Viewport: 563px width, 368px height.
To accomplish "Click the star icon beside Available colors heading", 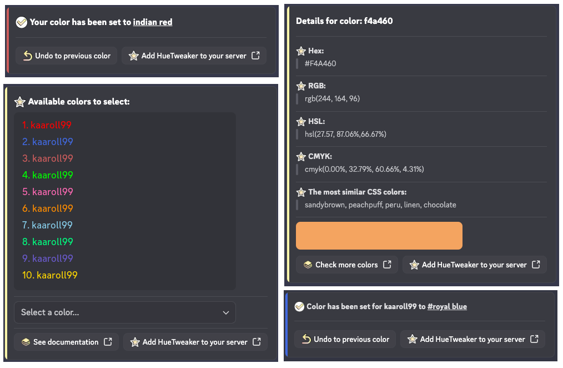I will tap(20, 102).
